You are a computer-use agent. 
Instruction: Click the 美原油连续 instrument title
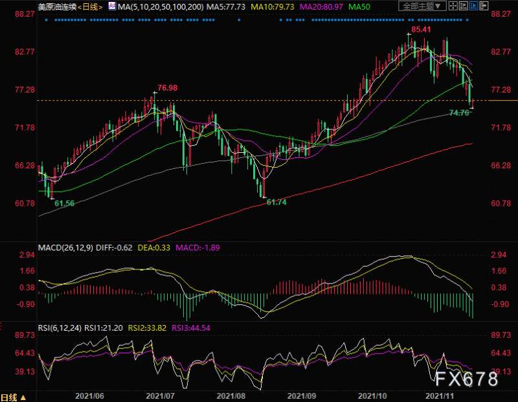tap(57, 6)
